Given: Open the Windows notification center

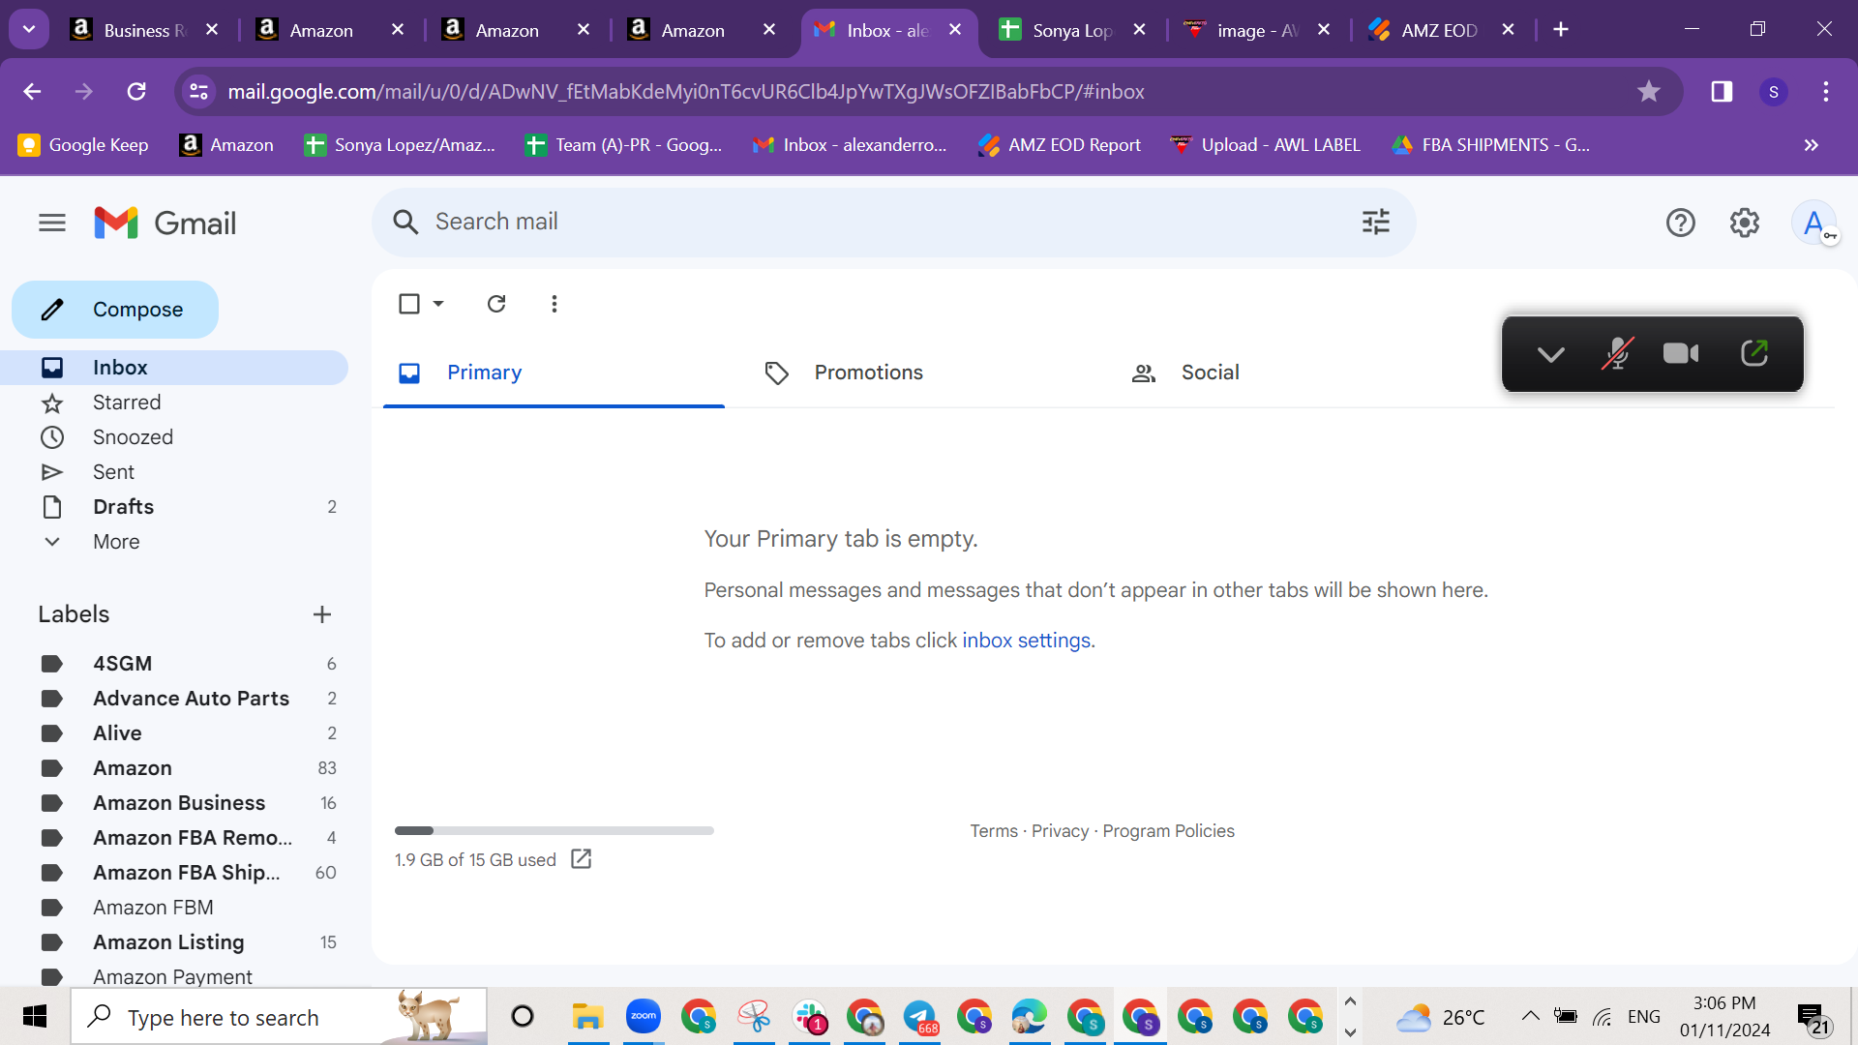Looking at the screenshot, I should point(1813,1017).
